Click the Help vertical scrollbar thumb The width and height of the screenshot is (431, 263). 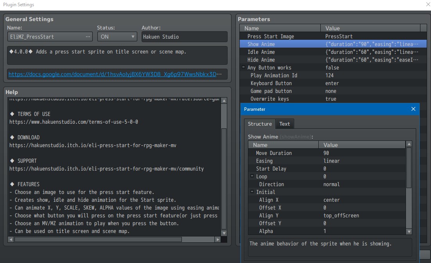tap(224, 179)
